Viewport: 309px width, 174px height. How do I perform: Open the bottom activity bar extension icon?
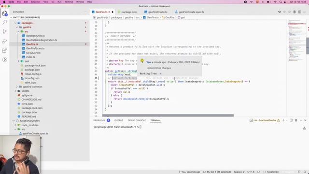5,59
